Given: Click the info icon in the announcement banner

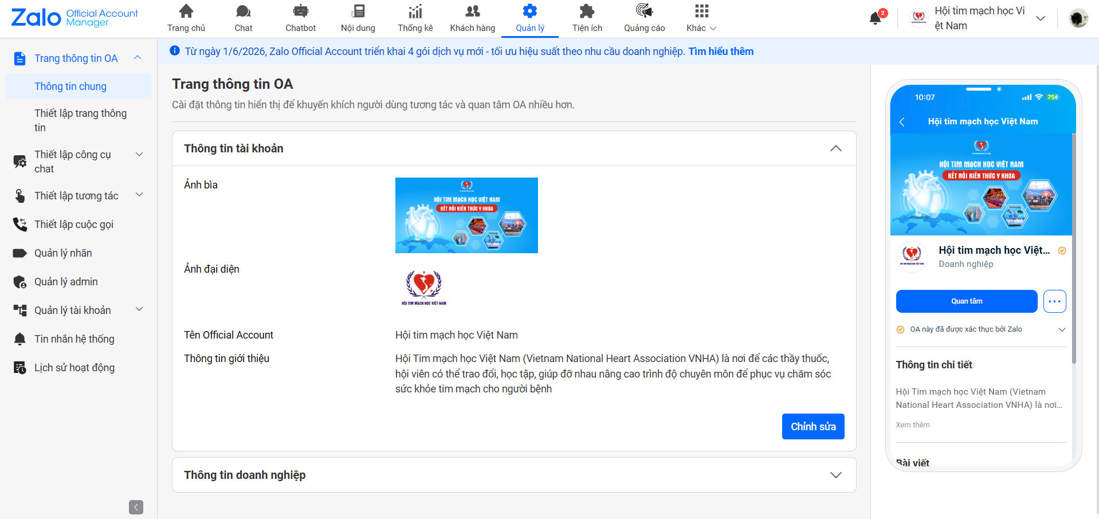Looking at the screenshot, I should tap(175, 51).
